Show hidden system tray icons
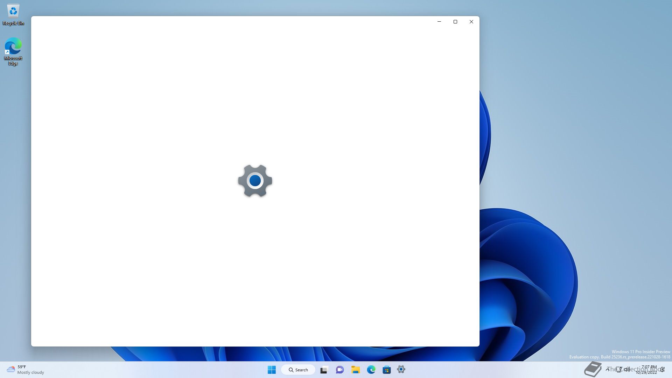This screenshot has width=672, height=378. coord(608,369)
